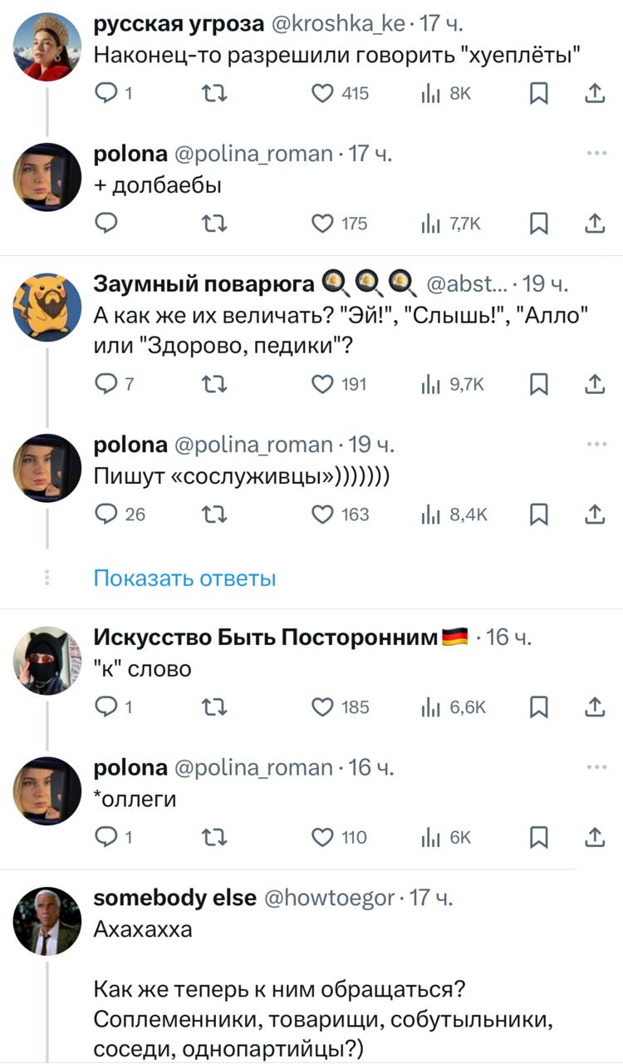Image resolution: width=623 pixels, height=1064 pixels.
Task: Share the "к" слово tweet
Action: (594, 707)
